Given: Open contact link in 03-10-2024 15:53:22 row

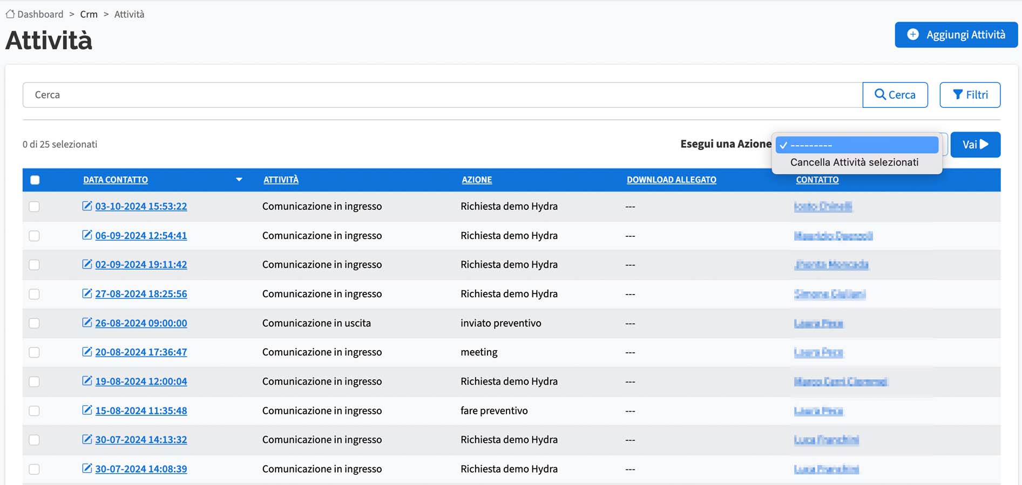Looking at the screenshot, I should coord(823,206).
